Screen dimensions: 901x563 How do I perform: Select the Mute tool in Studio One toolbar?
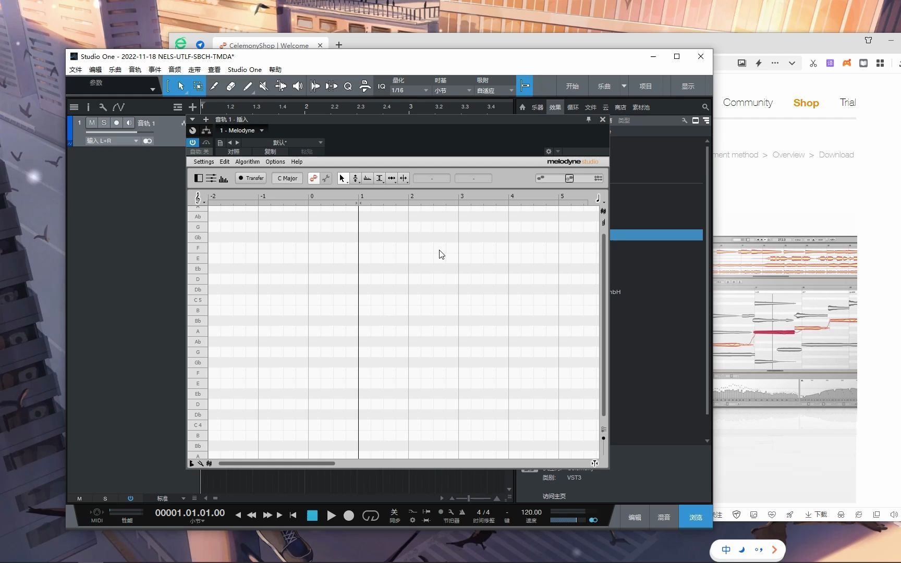pyautogui.click(x=264, y=86)
